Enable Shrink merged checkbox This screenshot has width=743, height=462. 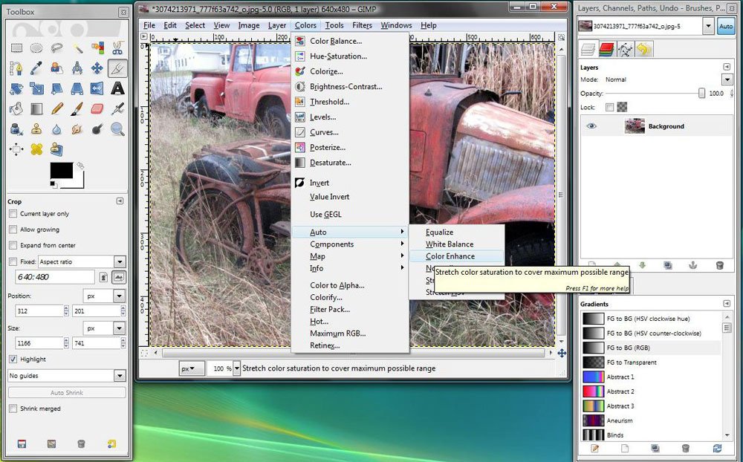click(13, 409)
